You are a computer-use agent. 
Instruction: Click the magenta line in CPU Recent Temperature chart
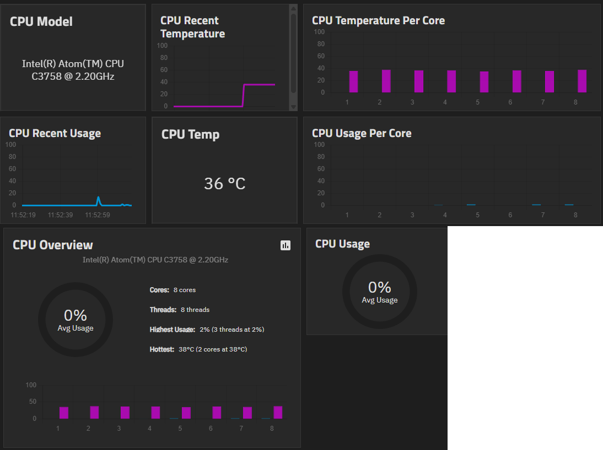pyautogui.click(x=259, y=84)
